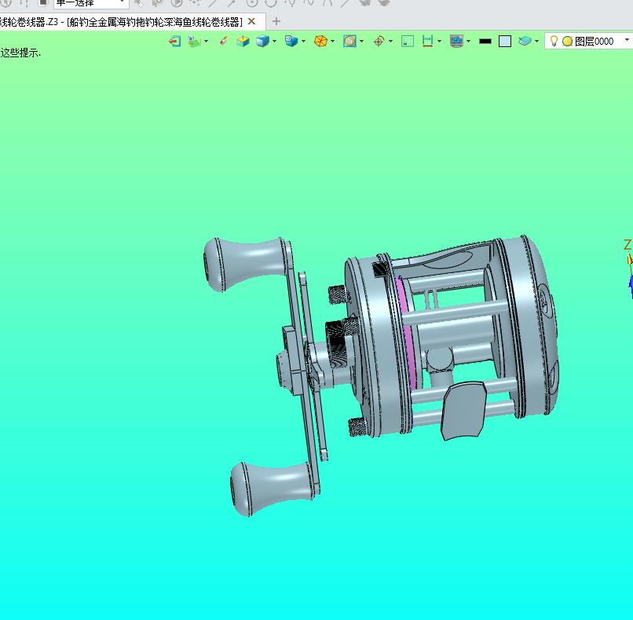Open dropdown arrow beside the sketch plane icon

(x=207, y=41)
